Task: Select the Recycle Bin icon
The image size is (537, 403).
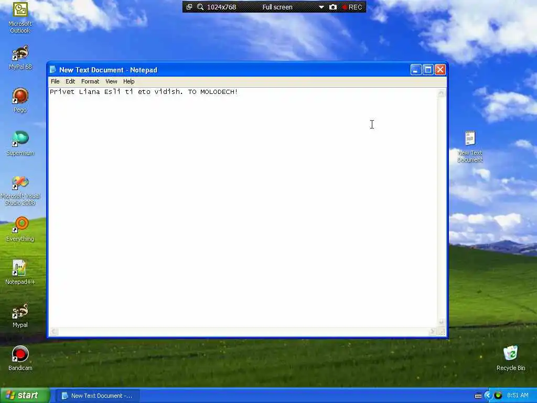Action: (511, 358)
